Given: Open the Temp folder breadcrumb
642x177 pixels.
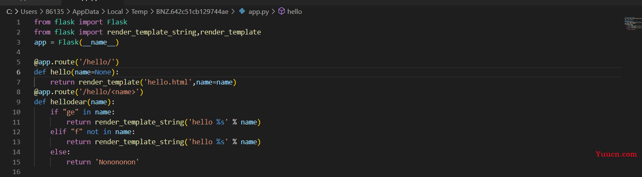Looking at the screenshot, I should click(139, 11).
